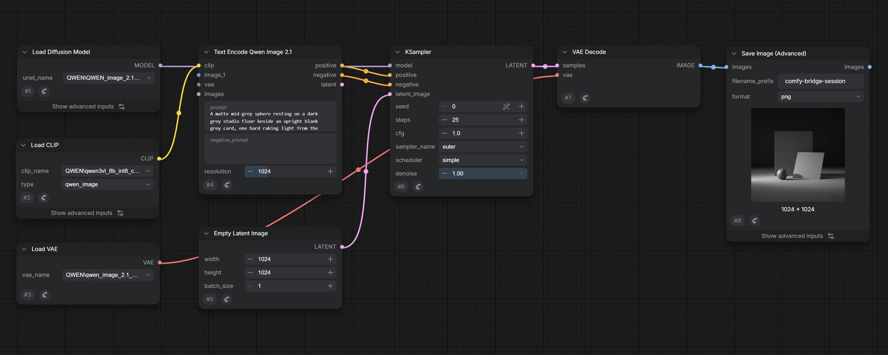This screenshot has height=355, width=888.
Task: Click the generated image preview thumbnail
Action: pyautogui.click(x=798, y=155)
